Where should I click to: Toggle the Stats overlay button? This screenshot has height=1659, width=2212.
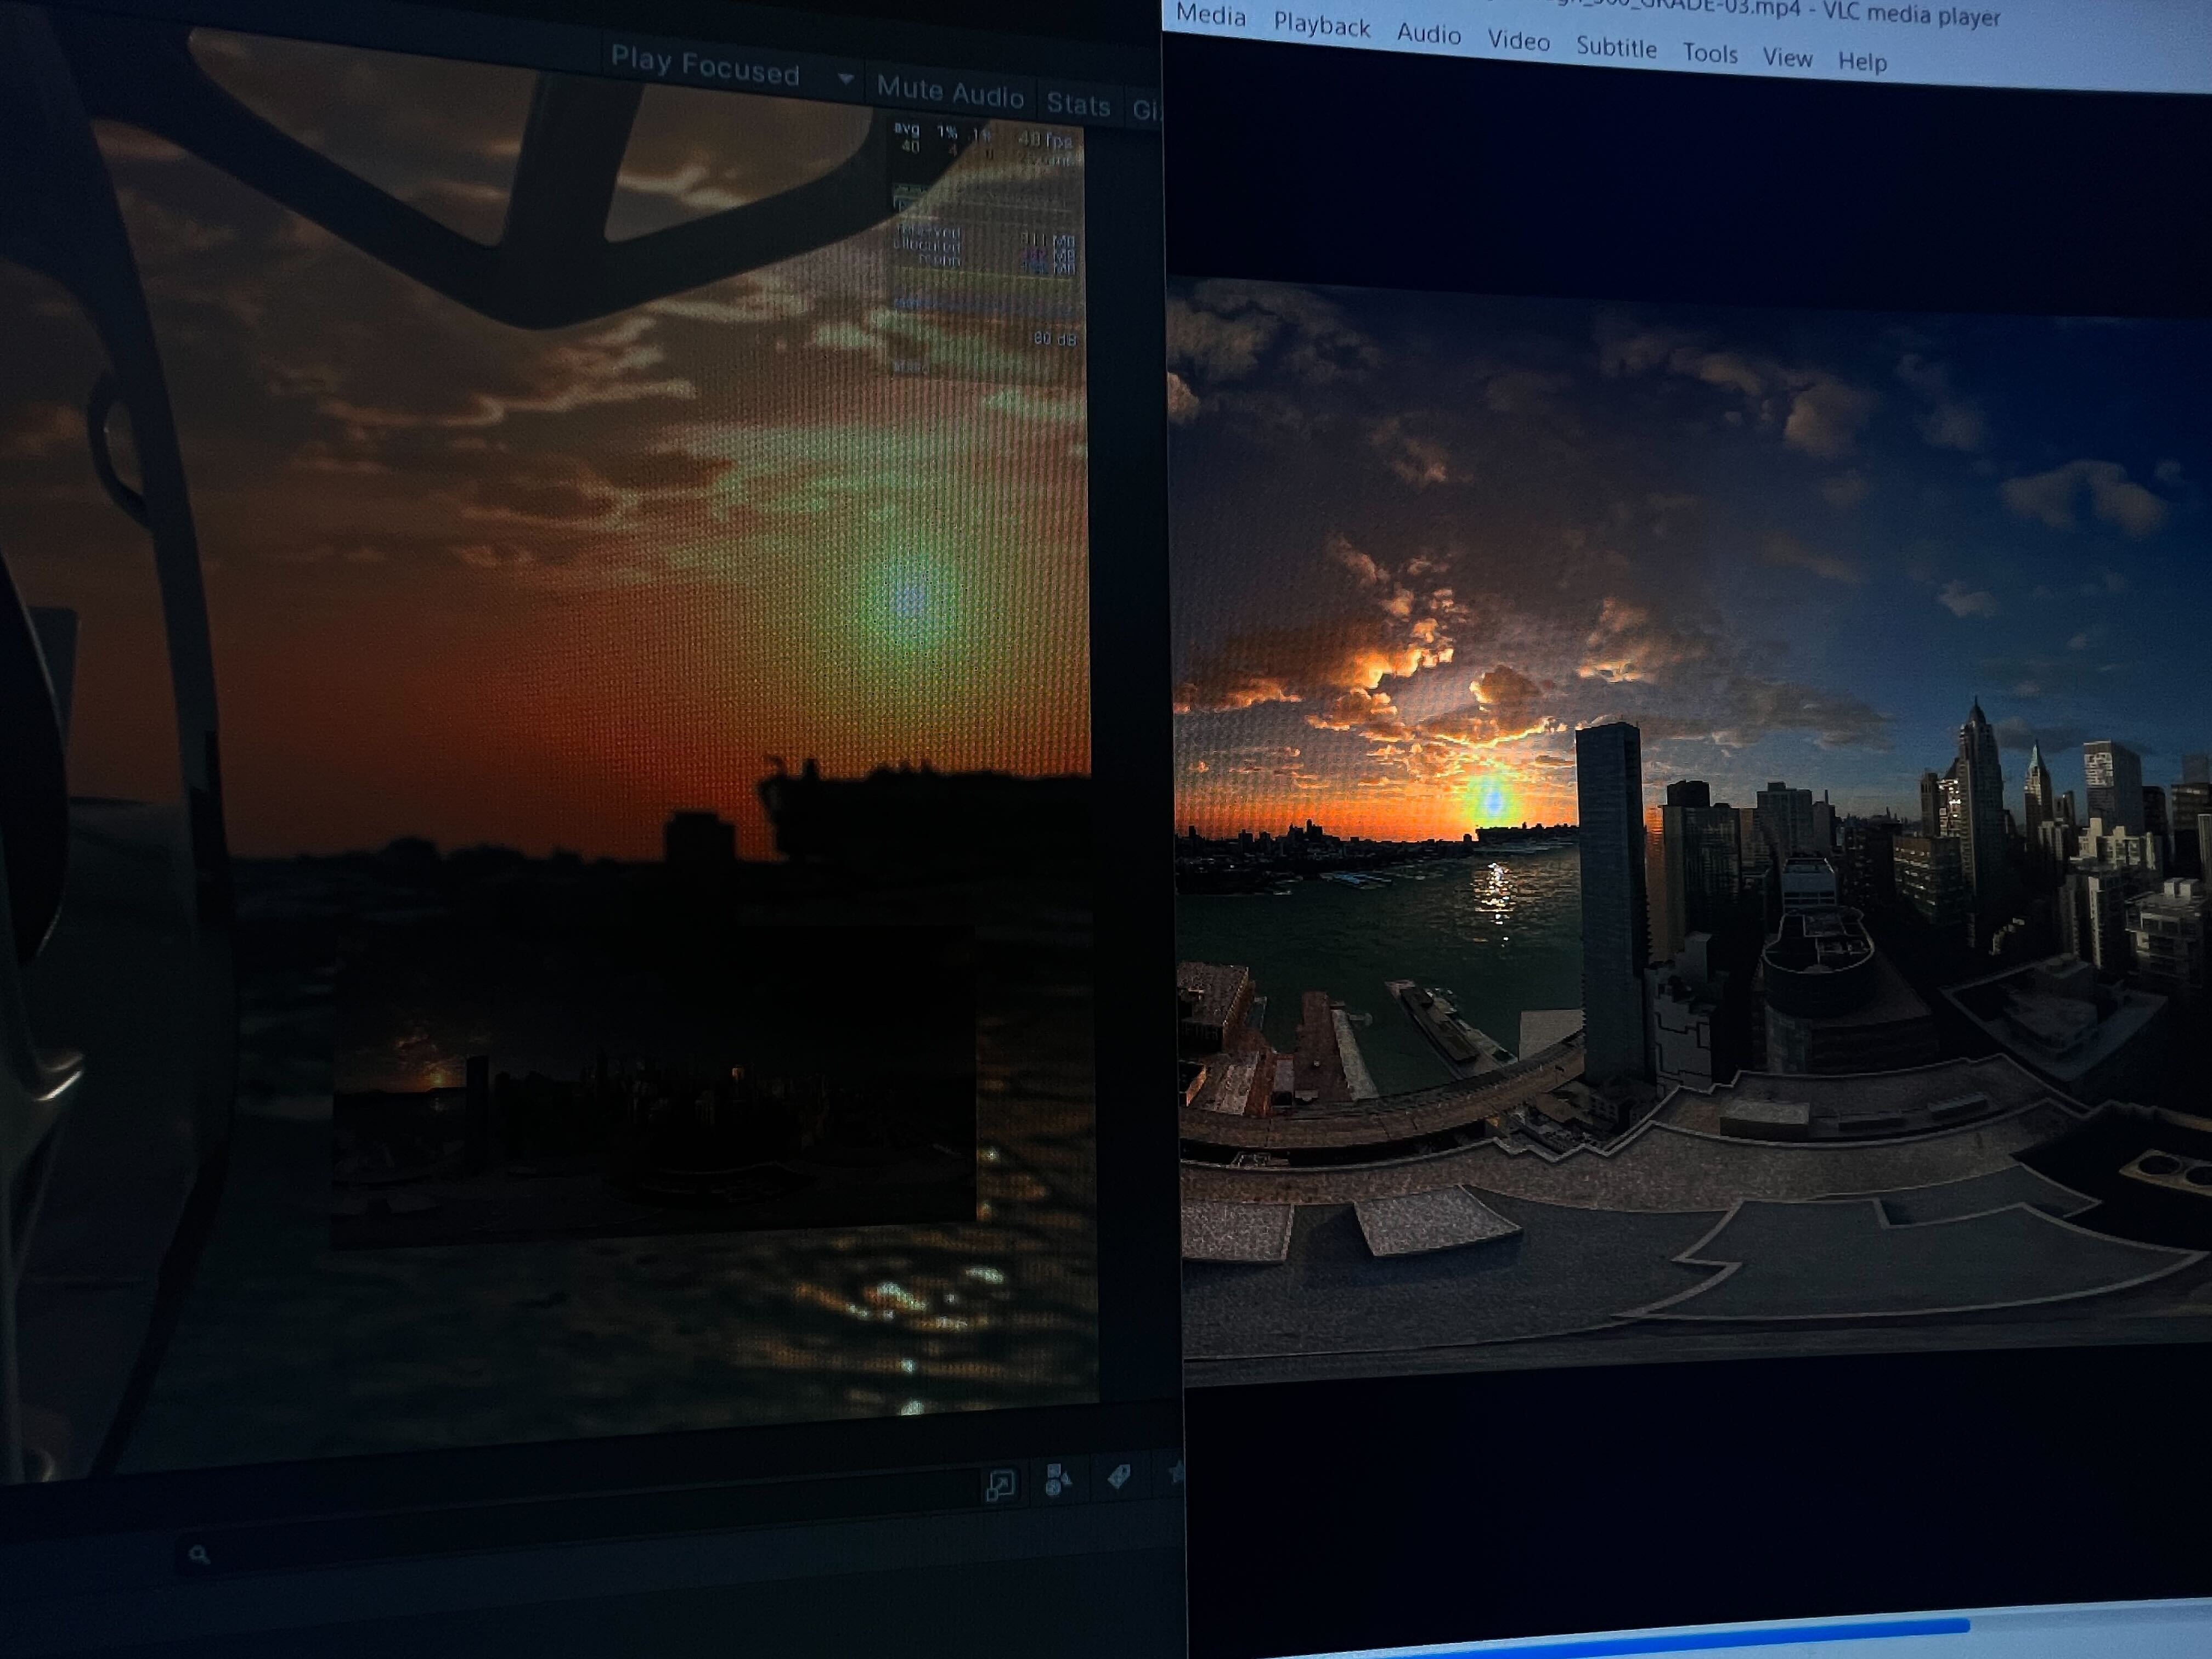[x=1078, y=104]
